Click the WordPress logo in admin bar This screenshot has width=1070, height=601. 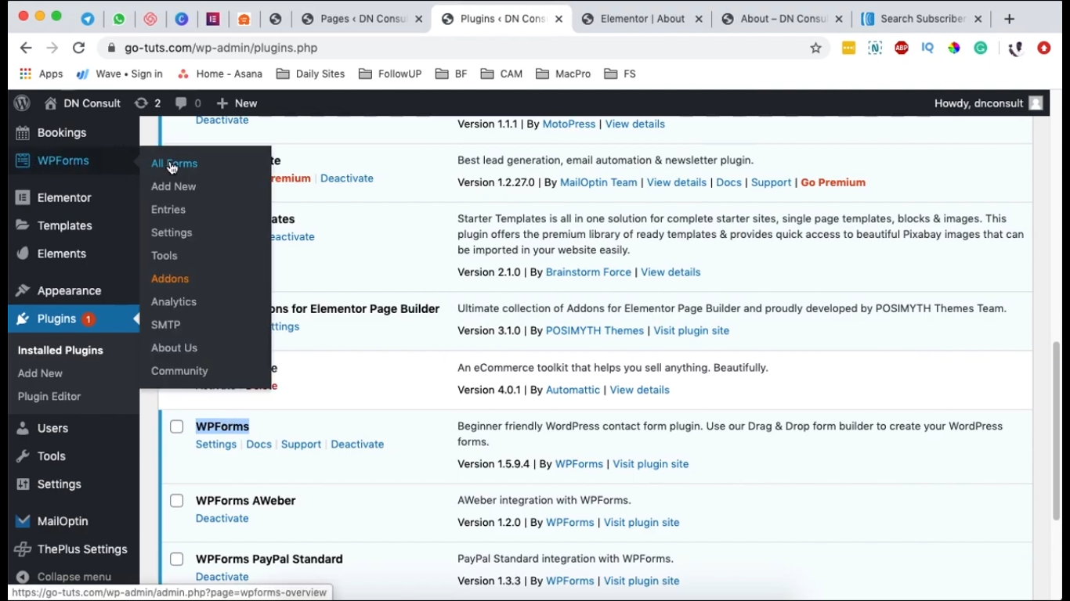pos(22,103)
